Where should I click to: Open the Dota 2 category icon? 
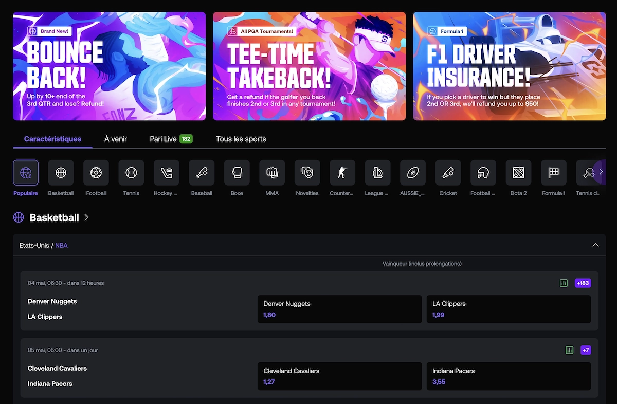point(518,173)
